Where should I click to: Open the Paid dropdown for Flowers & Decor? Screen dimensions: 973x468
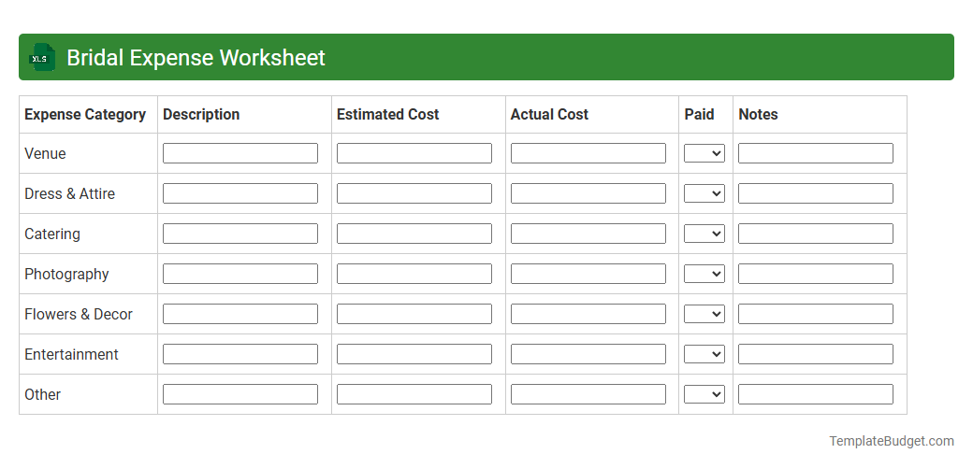coord(704,314)
